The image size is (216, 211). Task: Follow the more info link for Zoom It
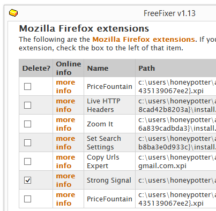(65, 124)
